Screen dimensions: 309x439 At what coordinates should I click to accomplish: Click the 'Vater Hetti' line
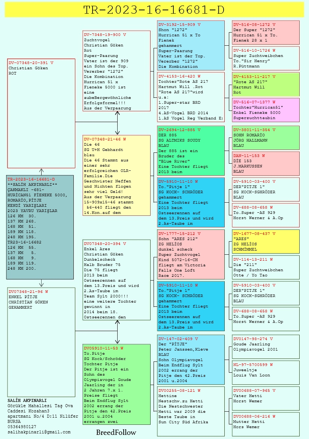pyautogui.click(x=248, y=396)
